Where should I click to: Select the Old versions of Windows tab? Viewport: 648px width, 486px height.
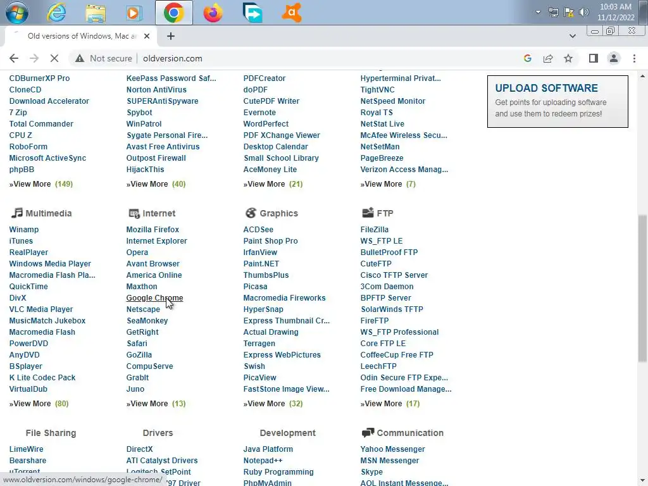80,36
